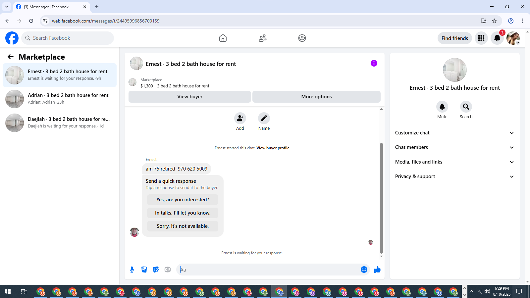Open the Chrome three-dot menu
Image resolution: width=530 pixels, height=298 pixels.
point(523,21)
